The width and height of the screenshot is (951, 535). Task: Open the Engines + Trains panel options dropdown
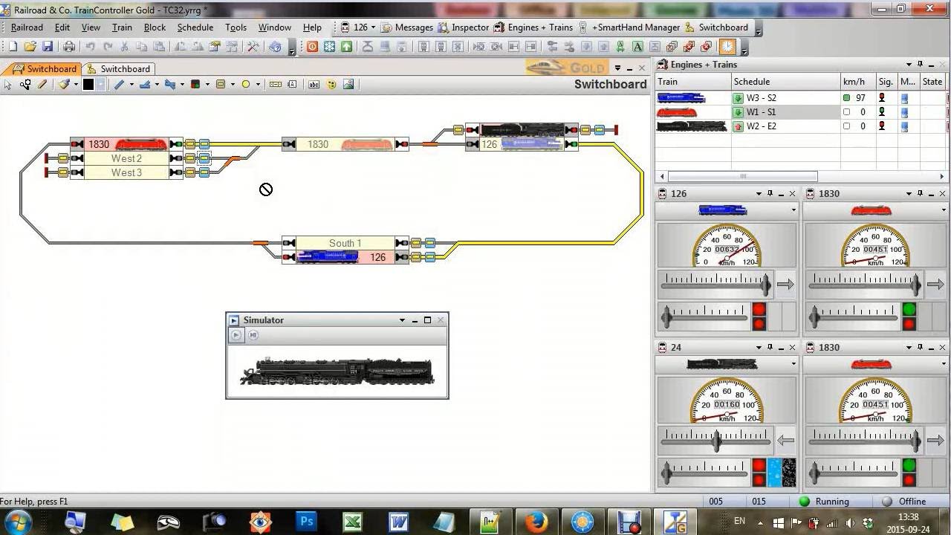(908, 65)
